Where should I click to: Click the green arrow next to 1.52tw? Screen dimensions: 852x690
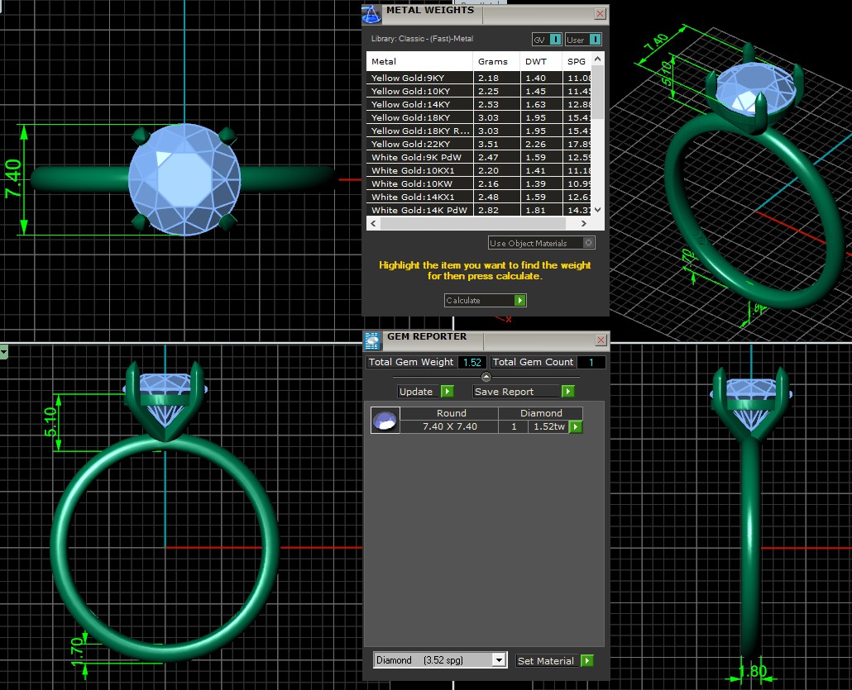click(576, 427)
